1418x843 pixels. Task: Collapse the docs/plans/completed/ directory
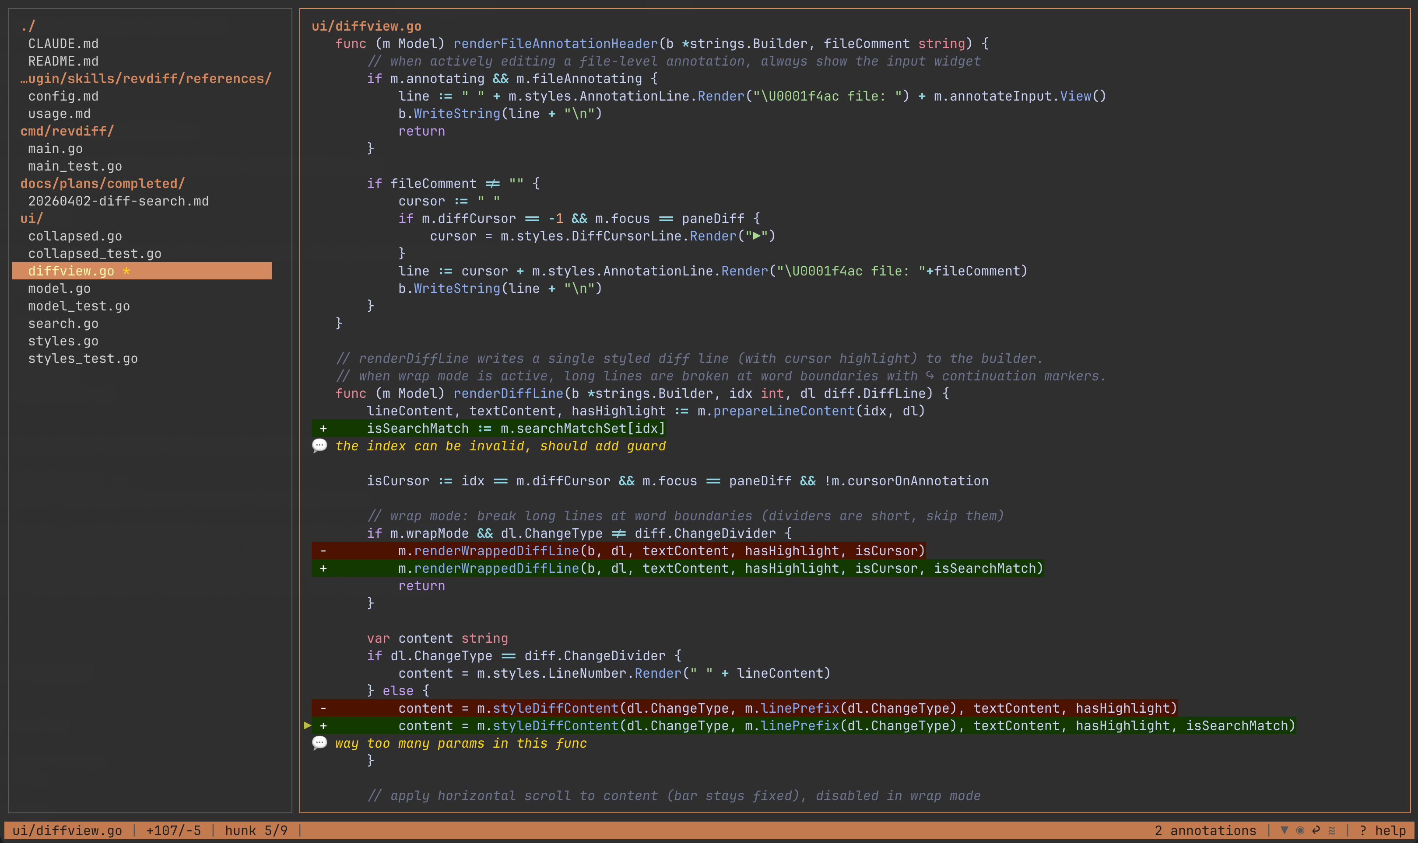[x=102, y=183]
